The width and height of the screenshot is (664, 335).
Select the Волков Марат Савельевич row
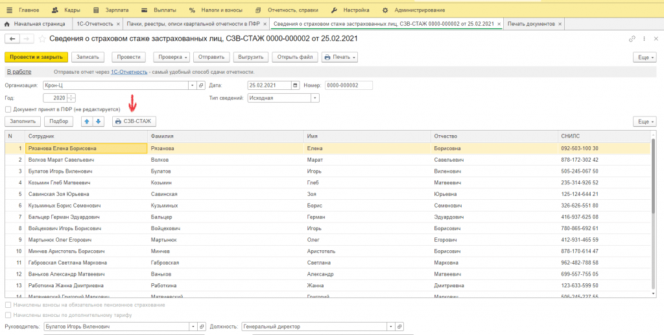pos(62,159)
